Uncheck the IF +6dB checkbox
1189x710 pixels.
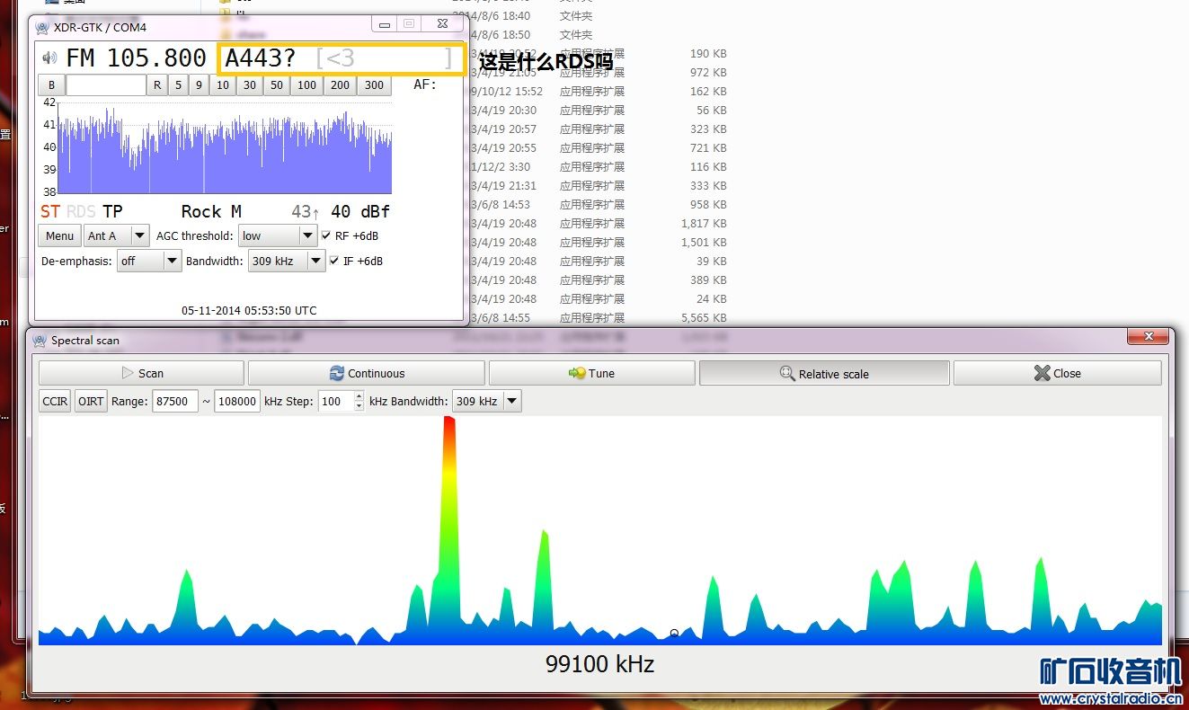335,261
